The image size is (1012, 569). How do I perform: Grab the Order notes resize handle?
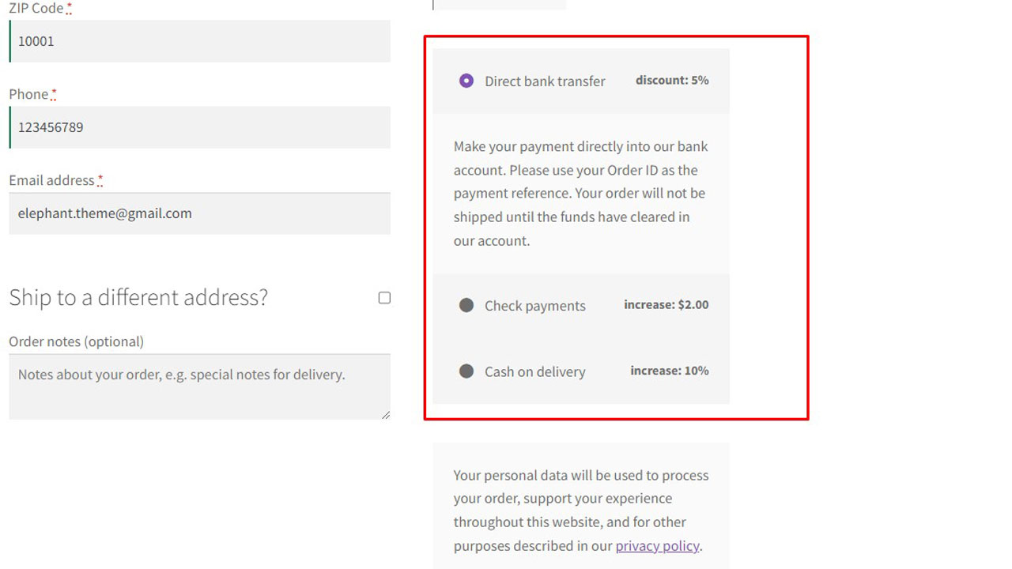(386, 415)
